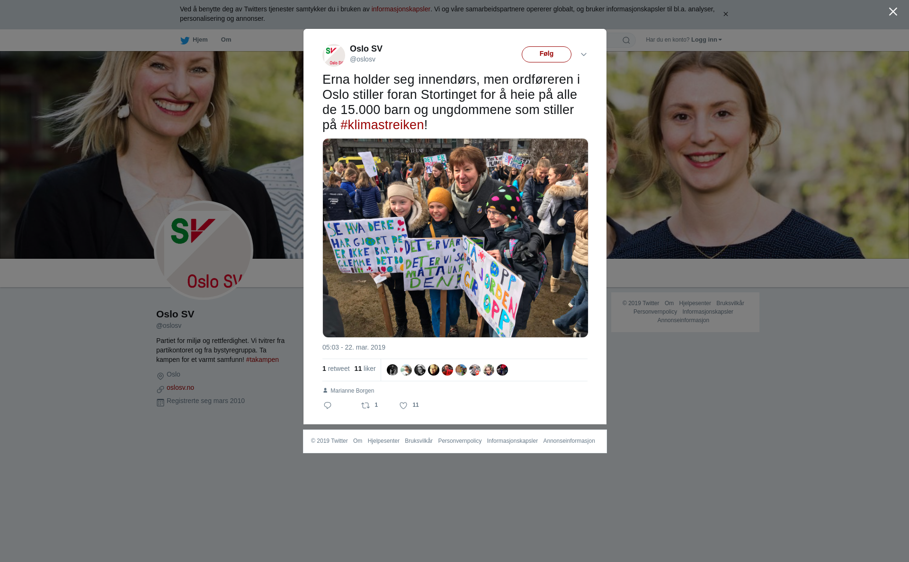The height and width of the screenshot is (562, 909).
Task: Click the reply speech bubble icon
Action: (x=328, y=405)
